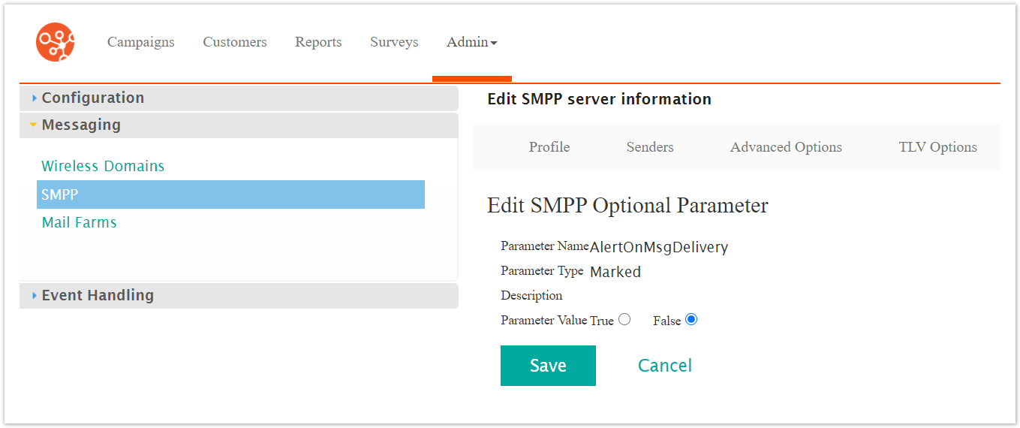Collapse the Messaging section
The width and height of the screenshot is (1020, 428).
click(80, 125)
